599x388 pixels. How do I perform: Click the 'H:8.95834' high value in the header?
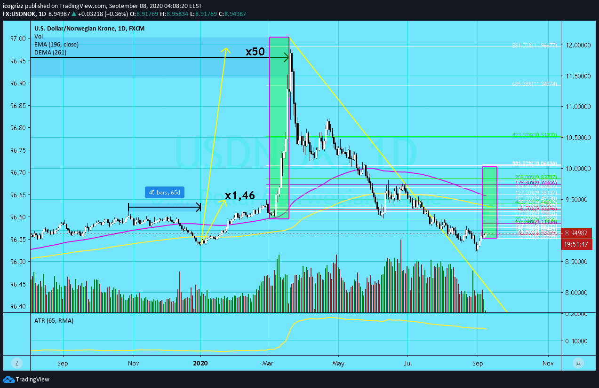point(173,14)
